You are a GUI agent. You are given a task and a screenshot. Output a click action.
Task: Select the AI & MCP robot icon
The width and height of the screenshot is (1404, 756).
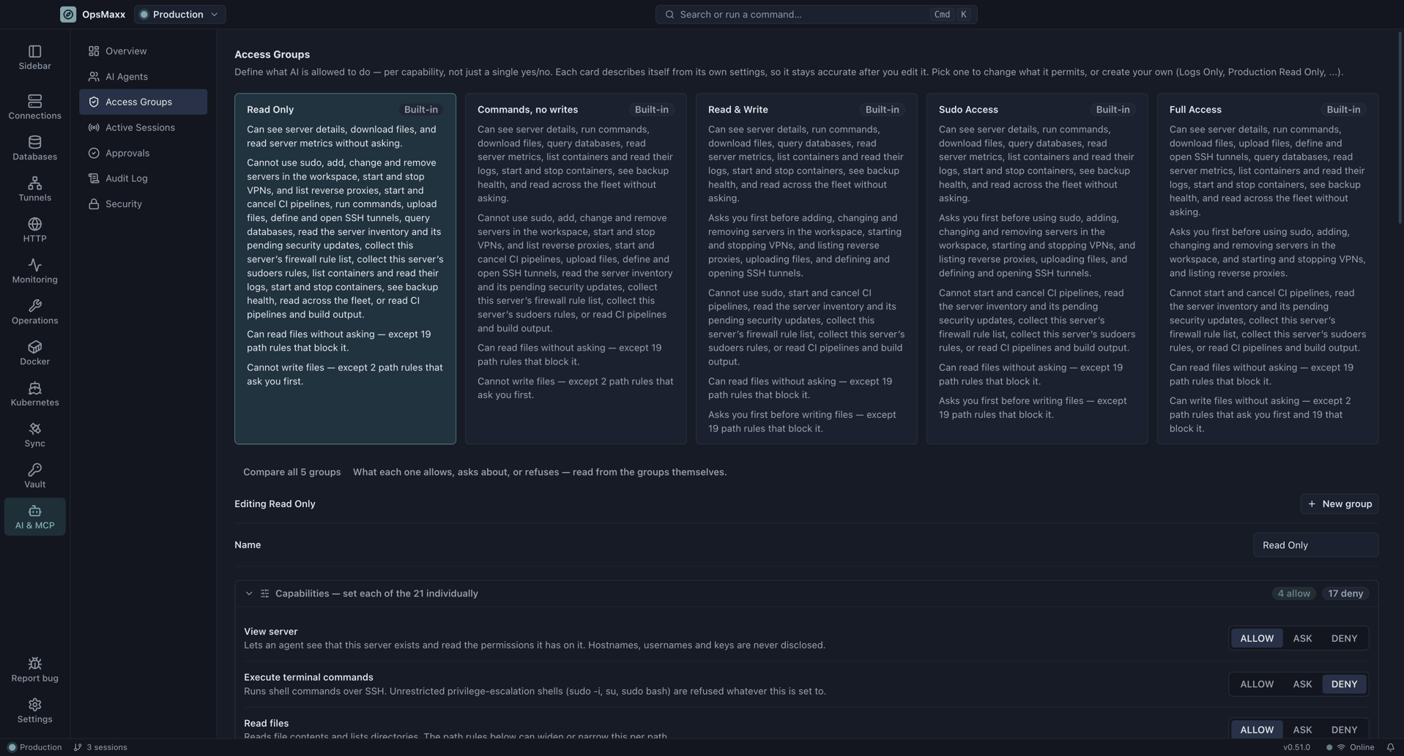(x=34, y=511)
